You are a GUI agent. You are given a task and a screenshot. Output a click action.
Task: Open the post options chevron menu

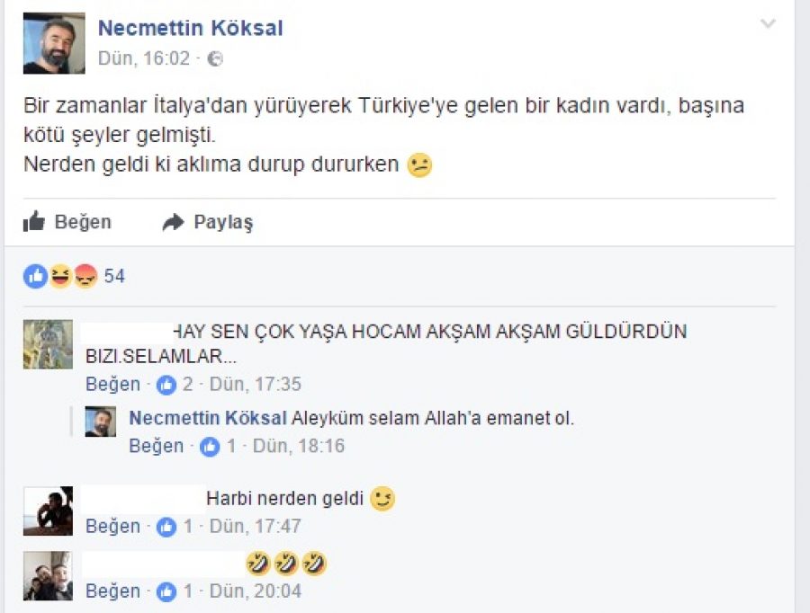[x=768, y=24]
